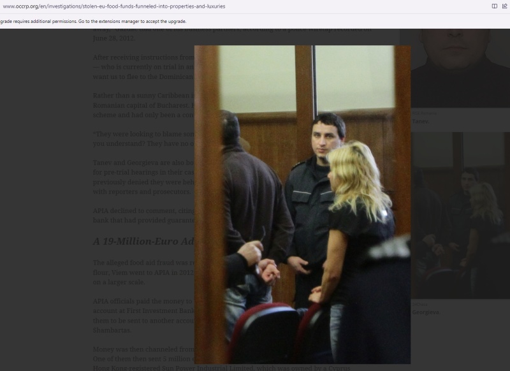Click the enlarged courtroom photo in lightbox
510x371 pixels.
(302, 204)
